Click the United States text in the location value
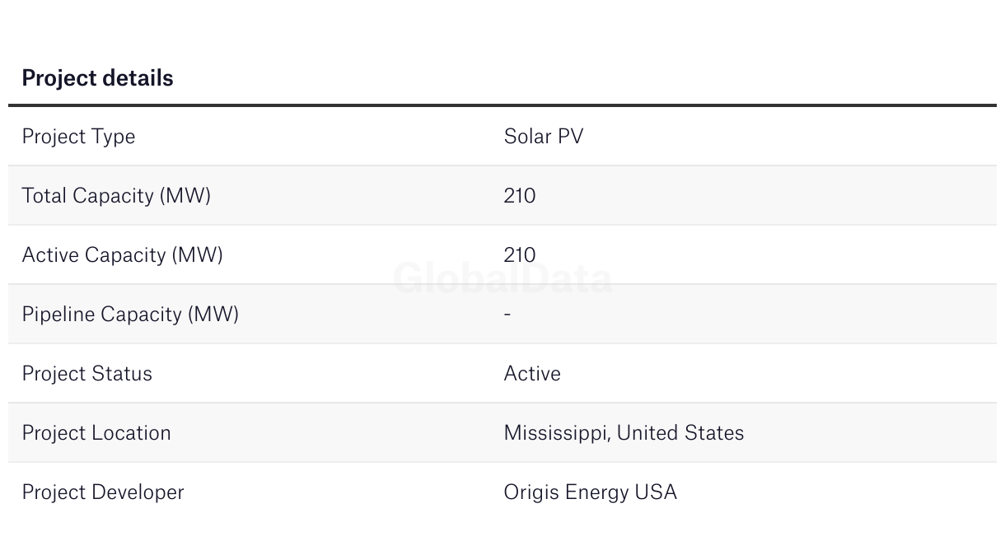This screenshot has height=555, width=1005. click(680, 433)
